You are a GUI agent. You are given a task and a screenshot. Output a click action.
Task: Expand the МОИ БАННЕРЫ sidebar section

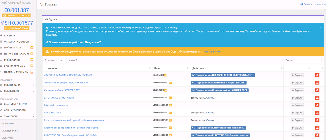coord(18,91)
